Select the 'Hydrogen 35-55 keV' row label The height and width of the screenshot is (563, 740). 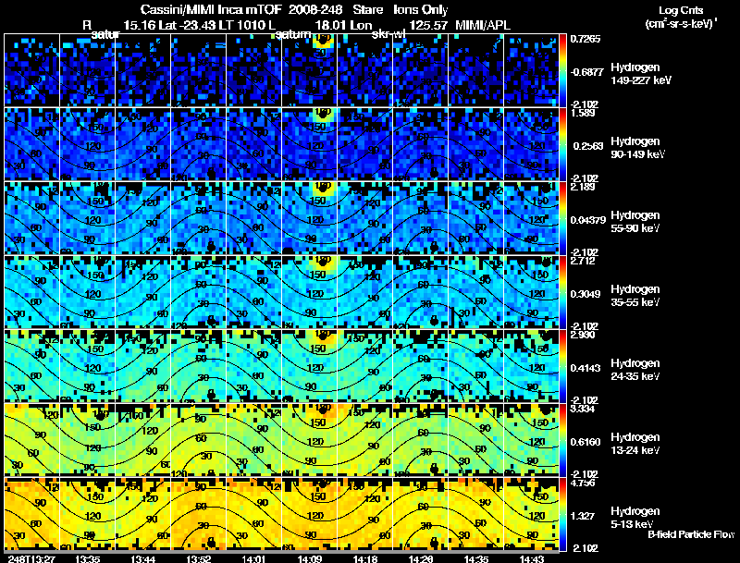[x=635, y=296]
